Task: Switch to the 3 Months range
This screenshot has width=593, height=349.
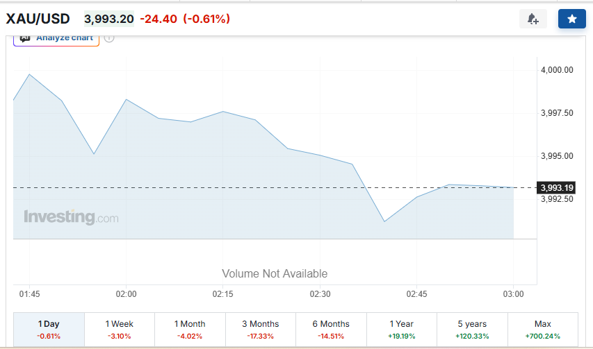Action: pyautogui.click(x=261, y=330)
